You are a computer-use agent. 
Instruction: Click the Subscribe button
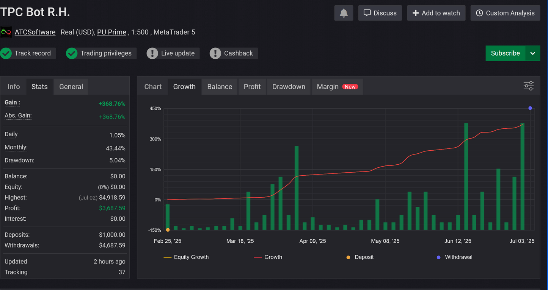coord(505,53)
